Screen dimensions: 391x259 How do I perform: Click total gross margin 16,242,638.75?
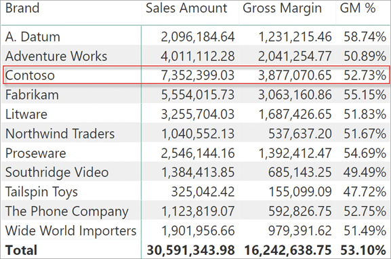288,250
